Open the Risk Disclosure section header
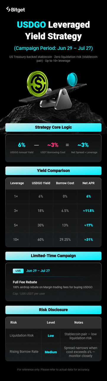The height and width of the screenshot is (381, 107). coord(53,310)
